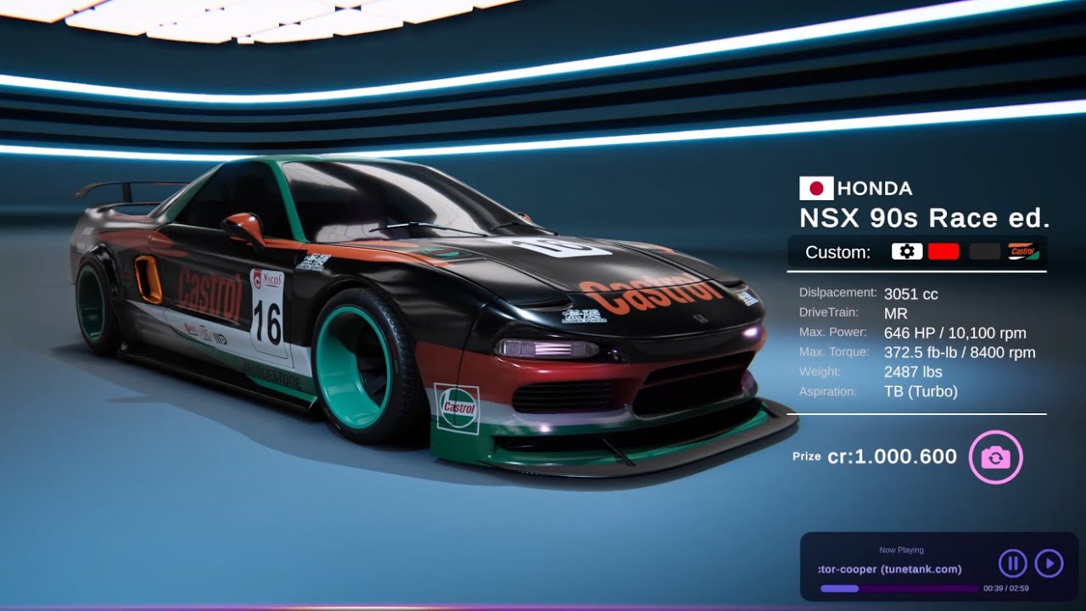Click the 372.5 fb-lb / 8400 rpm value
Screen dimensions: 1086x611
(x=960, y=353)
